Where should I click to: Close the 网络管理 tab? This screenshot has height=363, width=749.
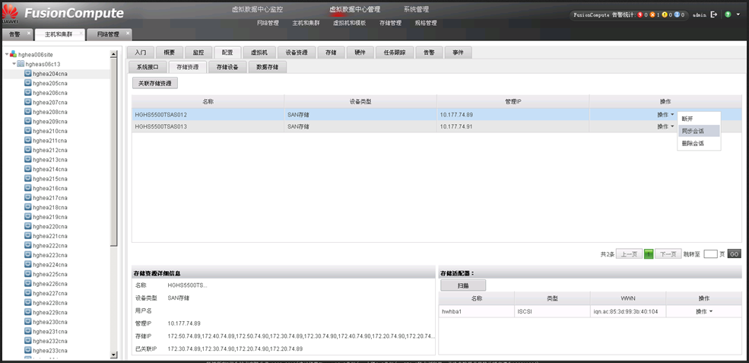point(128,32)
